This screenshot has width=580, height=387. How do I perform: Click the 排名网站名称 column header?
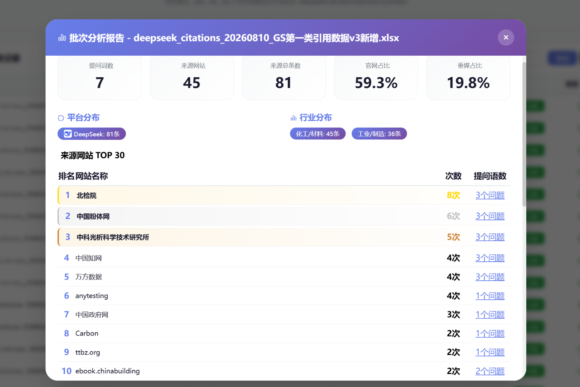tap(83, 176)
